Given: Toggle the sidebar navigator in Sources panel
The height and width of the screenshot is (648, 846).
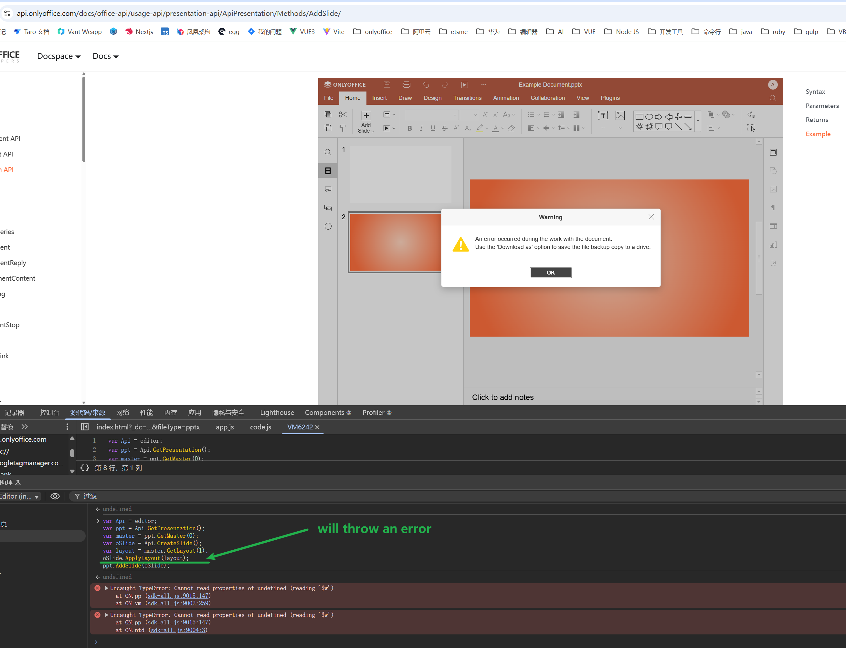Looking at the screenshot, I should pyautogui.click(x=85, y=427).
